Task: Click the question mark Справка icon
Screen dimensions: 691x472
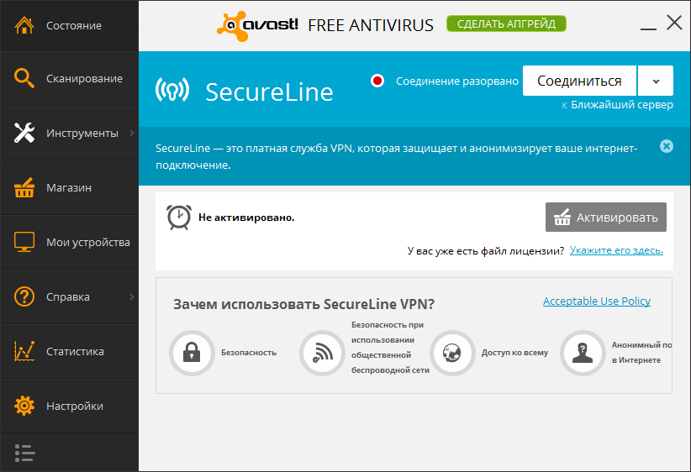Action: click(x=24, y=296)
